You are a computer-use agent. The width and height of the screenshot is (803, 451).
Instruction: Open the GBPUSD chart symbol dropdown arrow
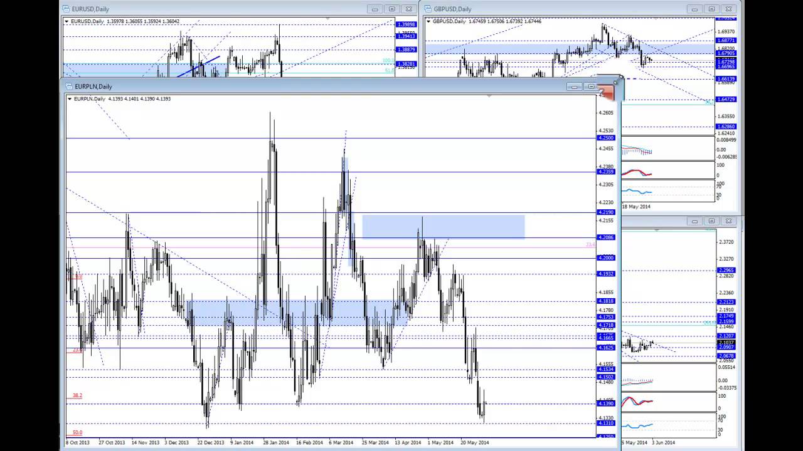coord(429,21)
